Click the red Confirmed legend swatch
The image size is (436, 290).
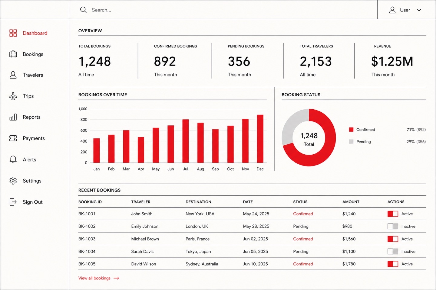(x=351, y=130)
